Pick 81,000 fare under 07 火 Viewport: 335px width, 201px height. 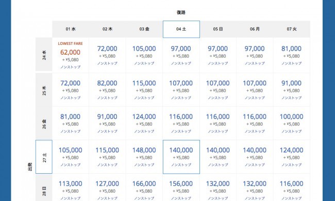click(292, 55)
